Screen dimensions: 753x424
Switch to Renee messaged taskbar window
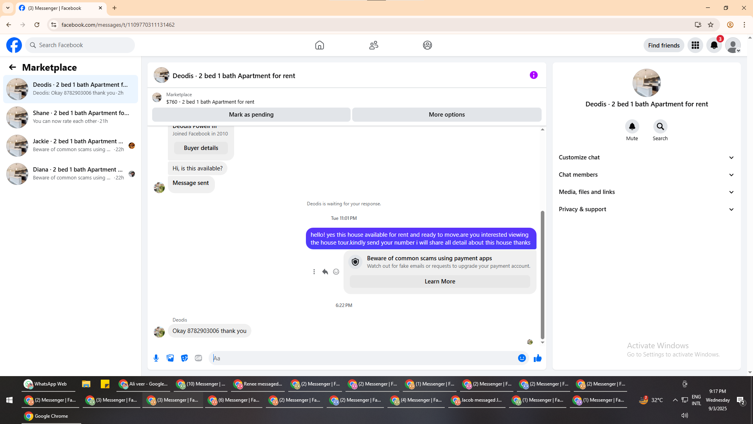(258, 384)
